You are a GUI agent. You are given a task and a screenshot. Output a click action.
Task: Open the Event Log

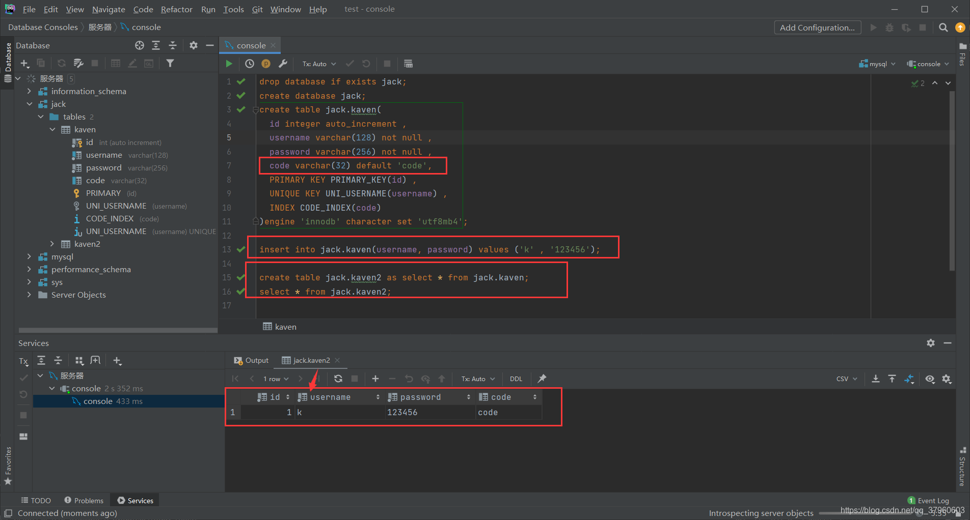point(928,501)
